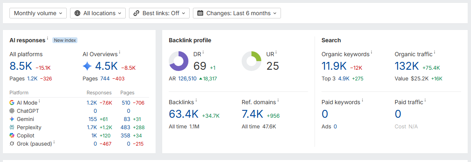Click the Platform column header
Viewport: 471px width, 162px height.
[19, 93]
